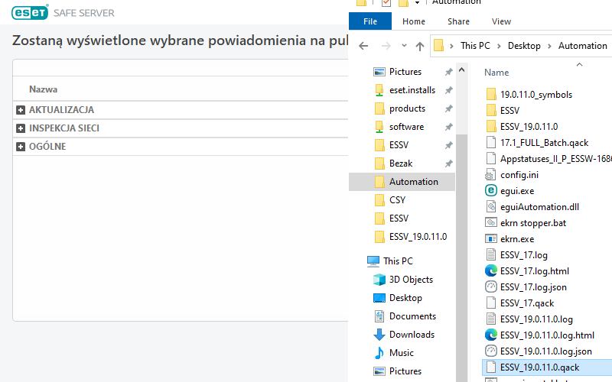Open recent locations dropdown arrow
The width and height of the screenshot is (612, 382).
(404, 46)
